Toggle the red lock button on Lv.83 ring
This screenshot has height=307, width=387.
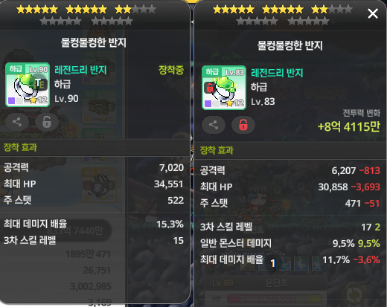243,125
